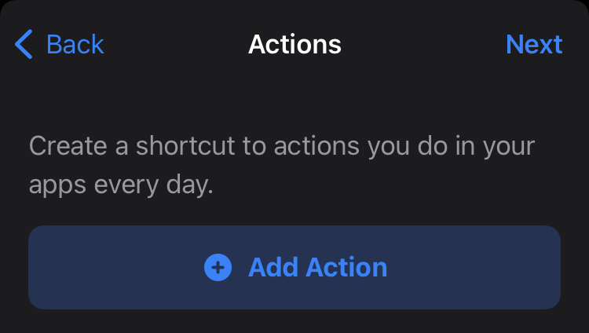Click the shortcut description text
Viewport: 589px width, 333px height.
click(283, 166)
